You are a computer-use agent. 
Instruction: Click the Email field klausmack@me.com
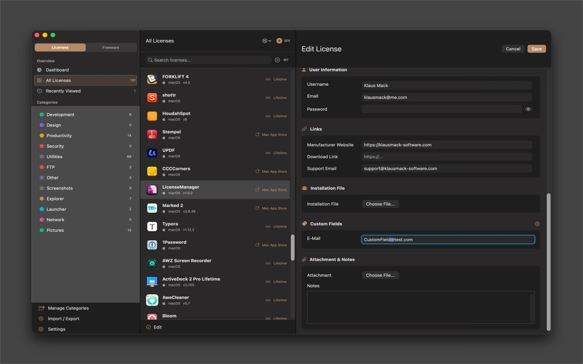point(447,97)
